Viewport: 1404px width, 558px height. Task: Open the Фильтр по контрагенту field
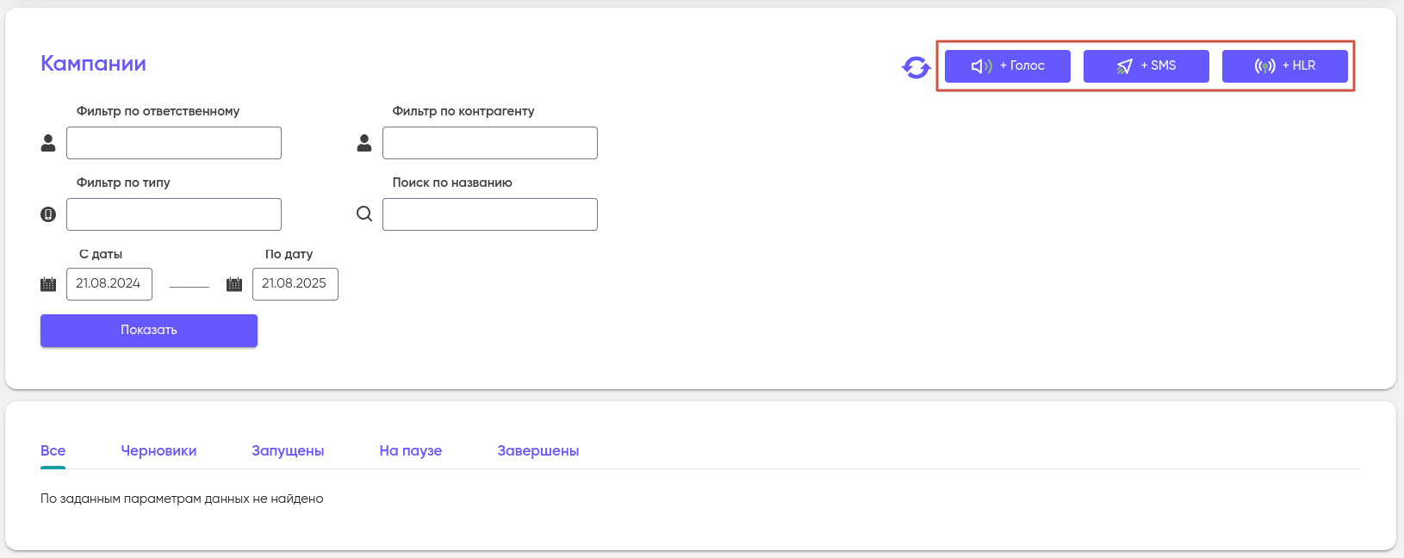(x=489, y=143)
